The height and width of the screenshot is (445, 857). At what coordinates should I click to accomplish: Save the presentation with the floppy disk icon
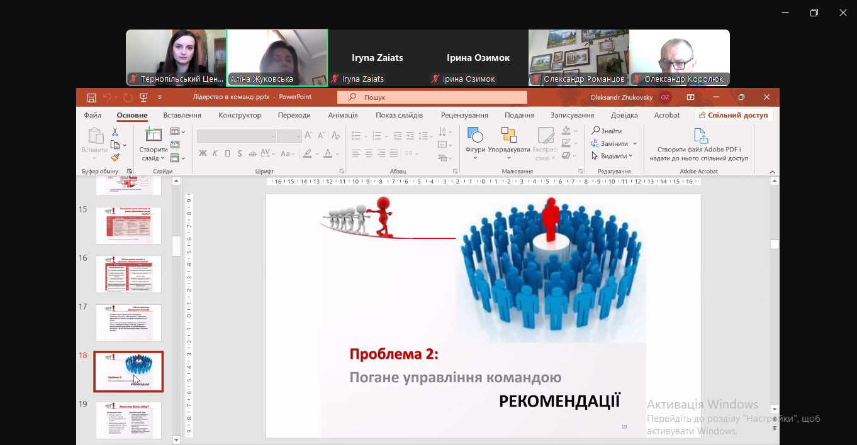click(91, 97)
